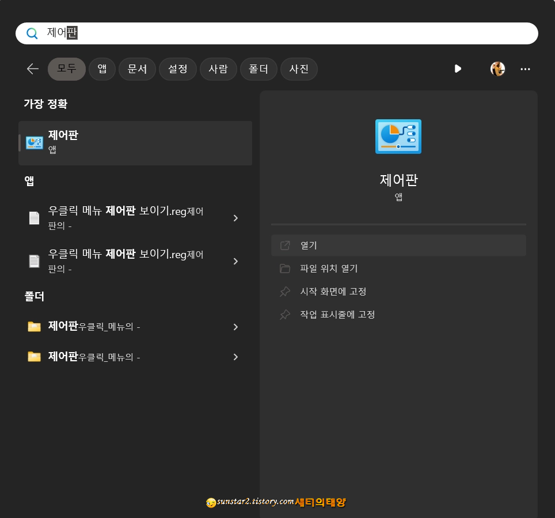Click the pin icon beside 작업 표시줄에 고정
The height and width of the screenshot is (518, 555).
pyautogui.click(x=285, y=315)
